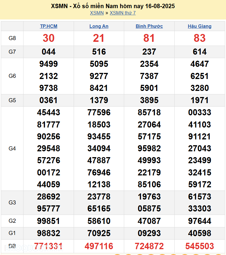226x255 pixels.
Task: Click the special prize number 545503
Action: (x=200, y=246)
